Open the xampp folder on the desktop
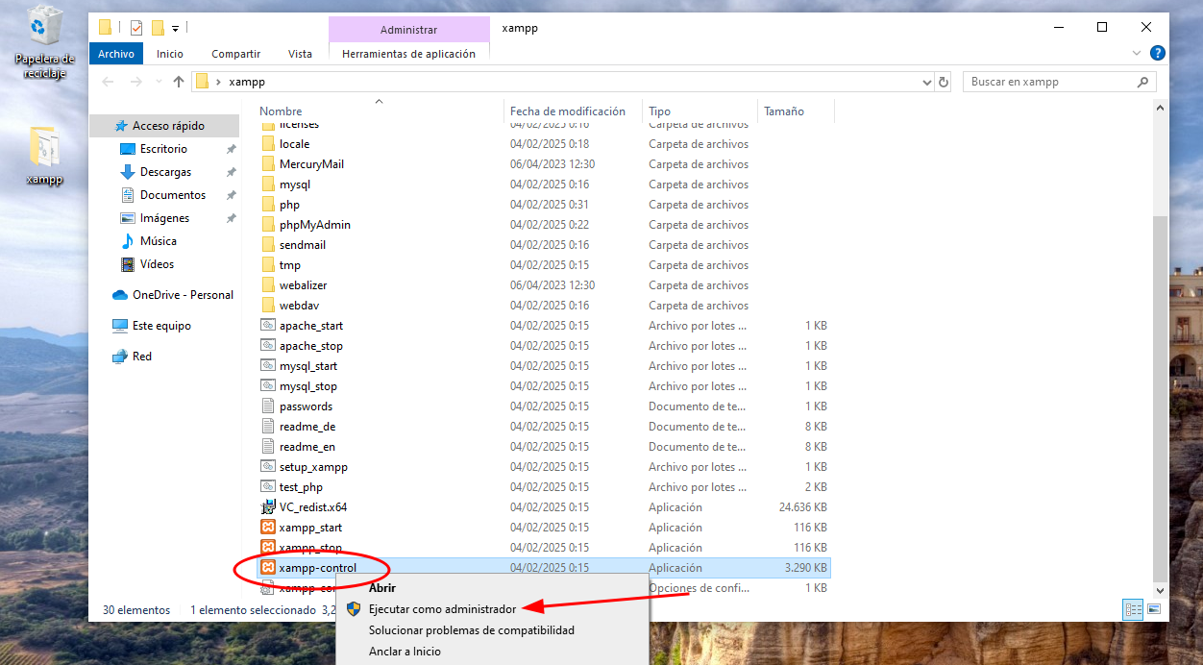Image resolution: width=1203 pixels, height=665 pixels. coord(44,149)
